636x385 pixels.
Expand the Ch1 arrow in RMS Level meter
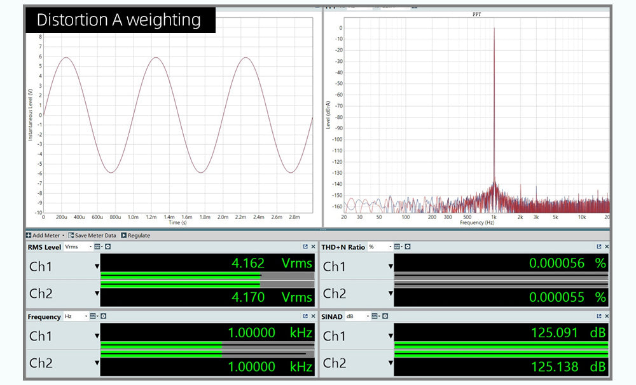[97, 266]
